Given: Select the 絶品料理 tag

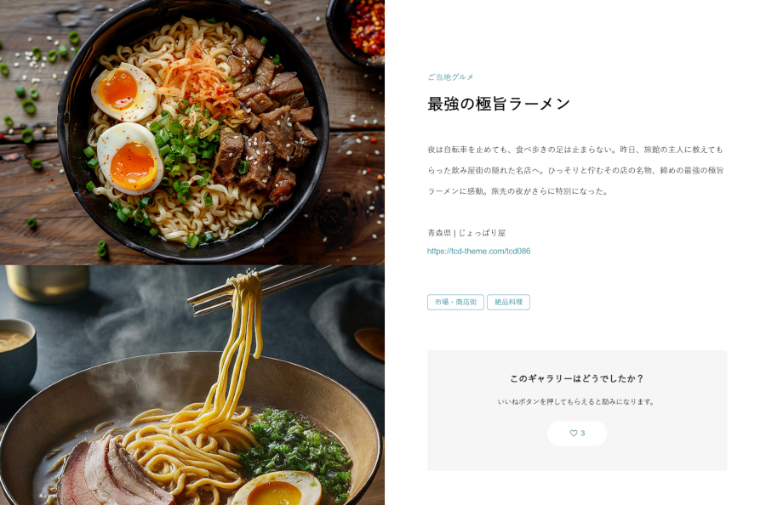Looking at the screenshot, I should [509, 302].
